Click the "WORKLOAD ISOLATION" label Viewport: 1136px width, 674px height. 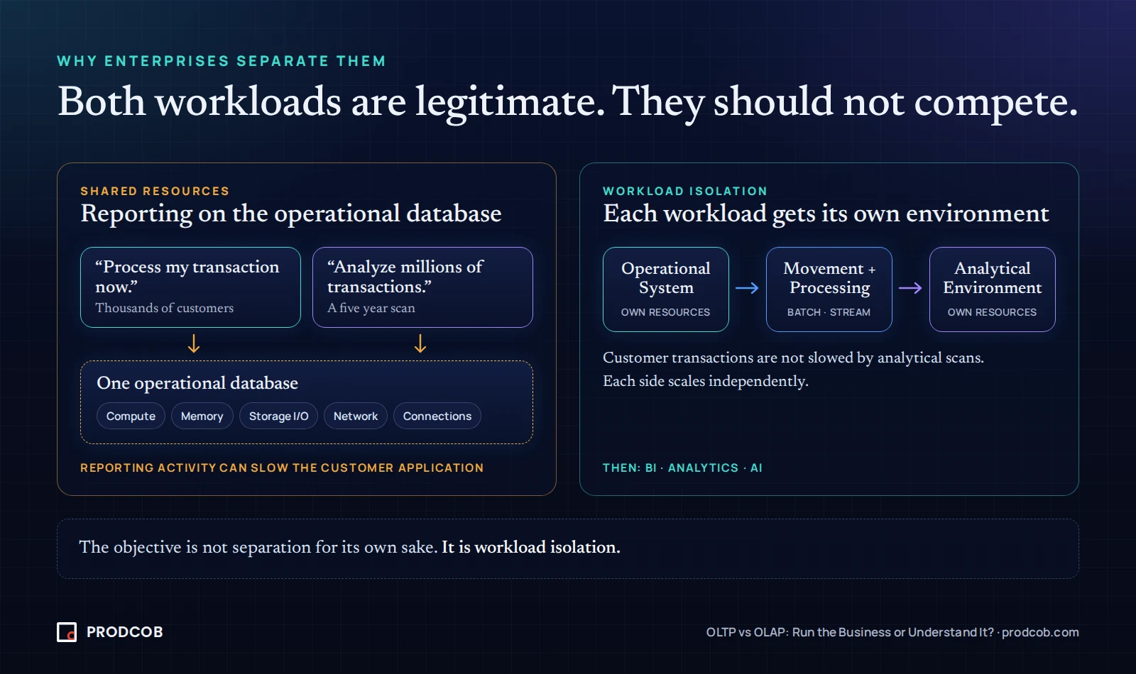click(685, 191)
